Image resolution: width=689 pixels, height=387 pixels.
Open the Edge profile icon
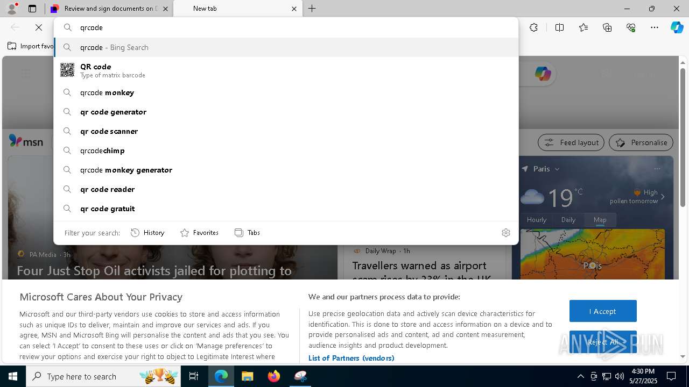12,9
